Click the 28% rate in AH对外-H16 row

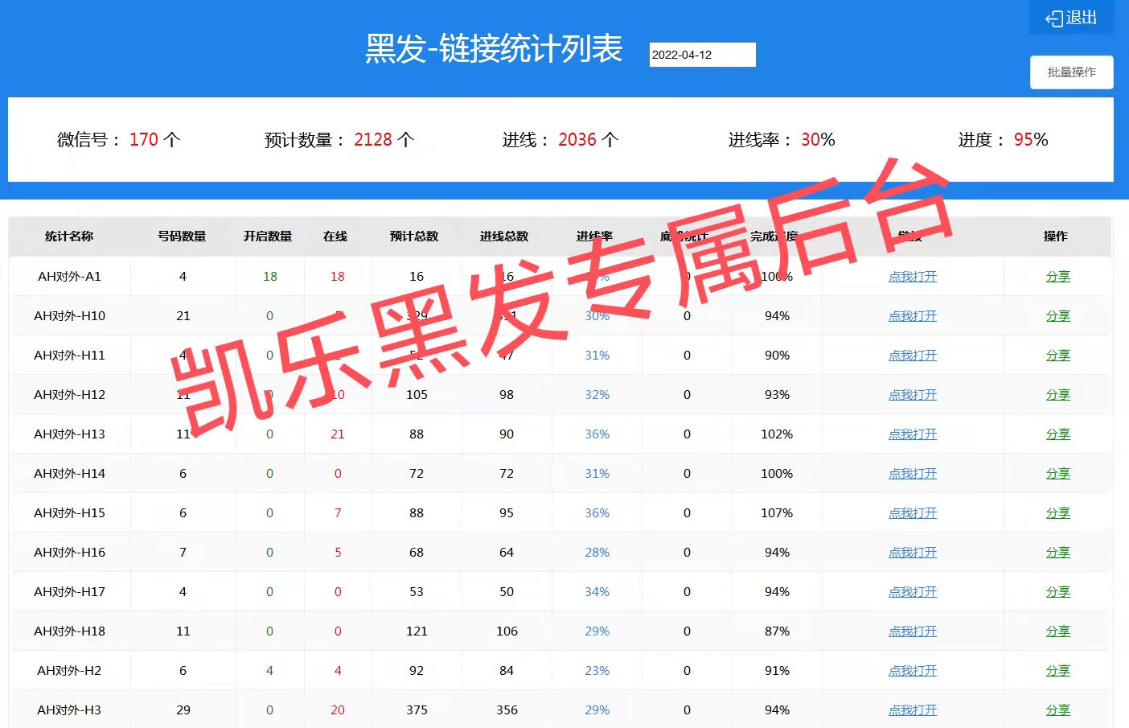(597, 553)
